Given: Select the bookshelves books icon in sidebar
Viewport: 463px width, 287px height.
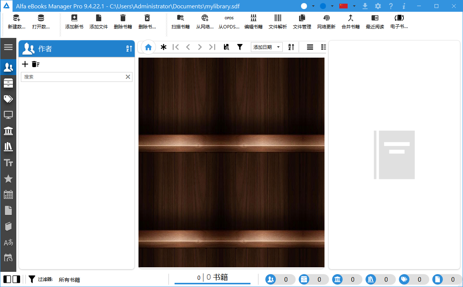Looking at the screenshot, I should click(8, 147).
